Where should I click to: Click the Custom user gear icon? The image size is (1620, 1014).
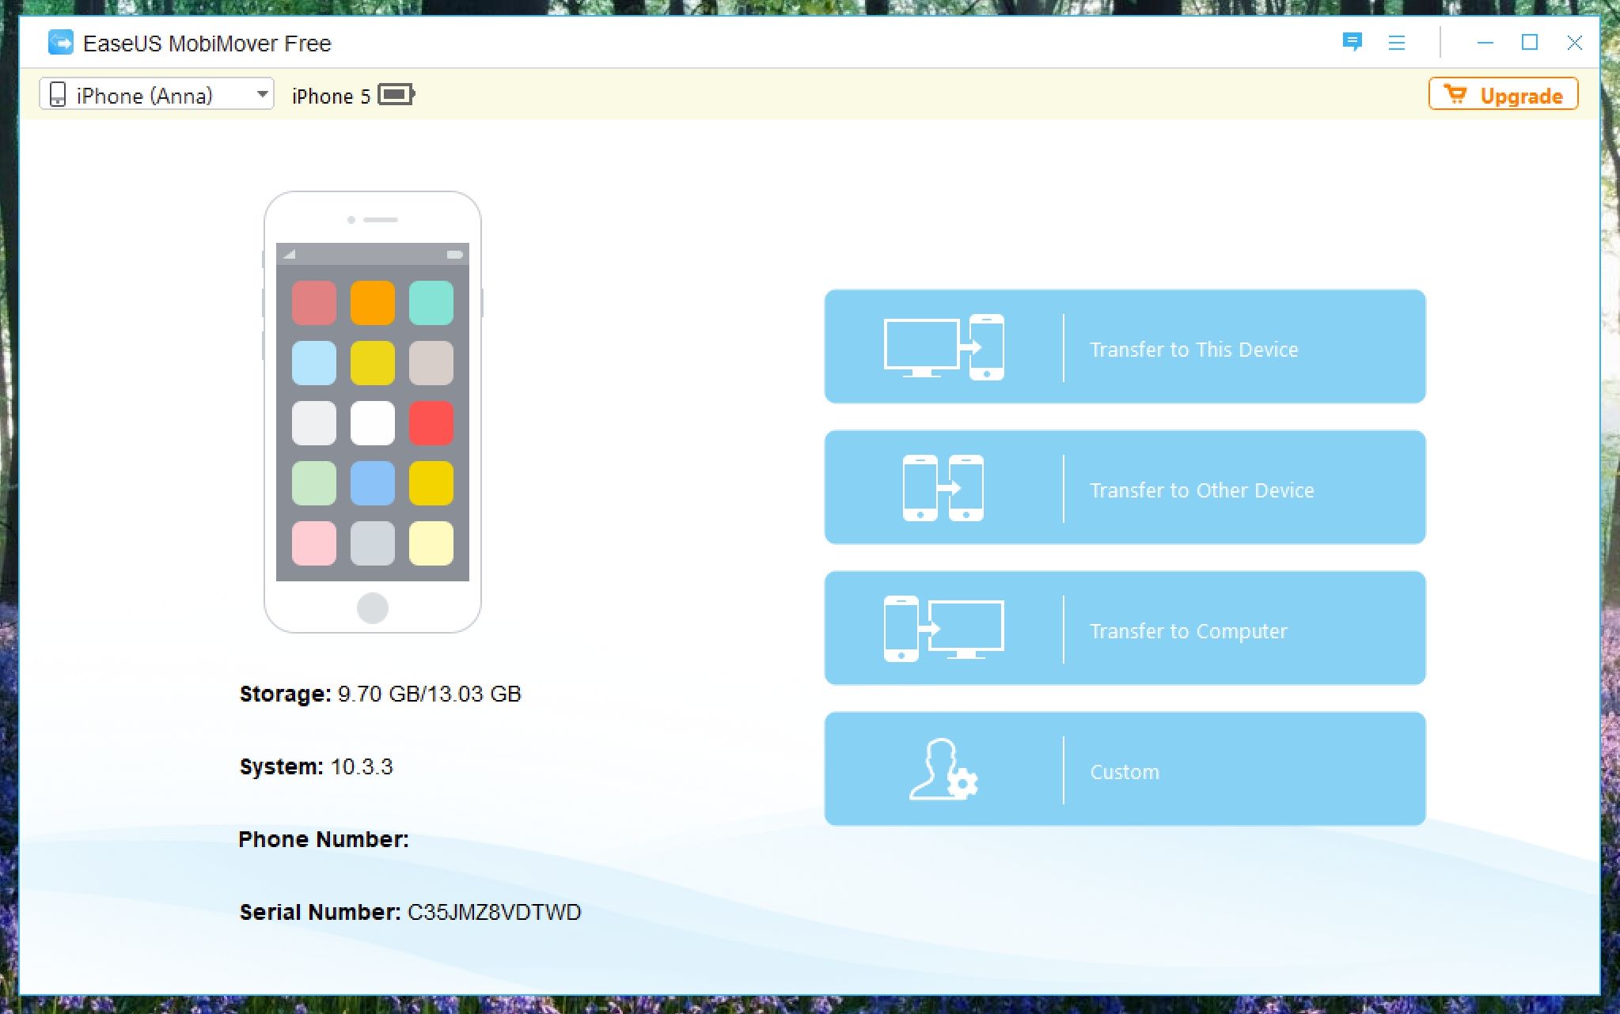943,770
